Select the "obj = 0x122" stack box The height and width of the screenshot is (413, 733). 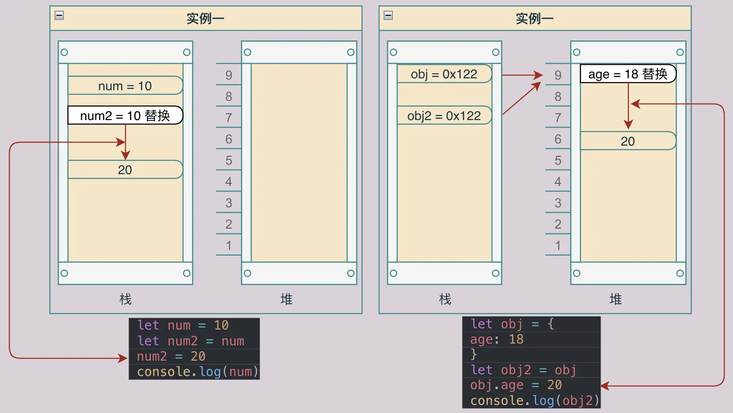(444, 74)
